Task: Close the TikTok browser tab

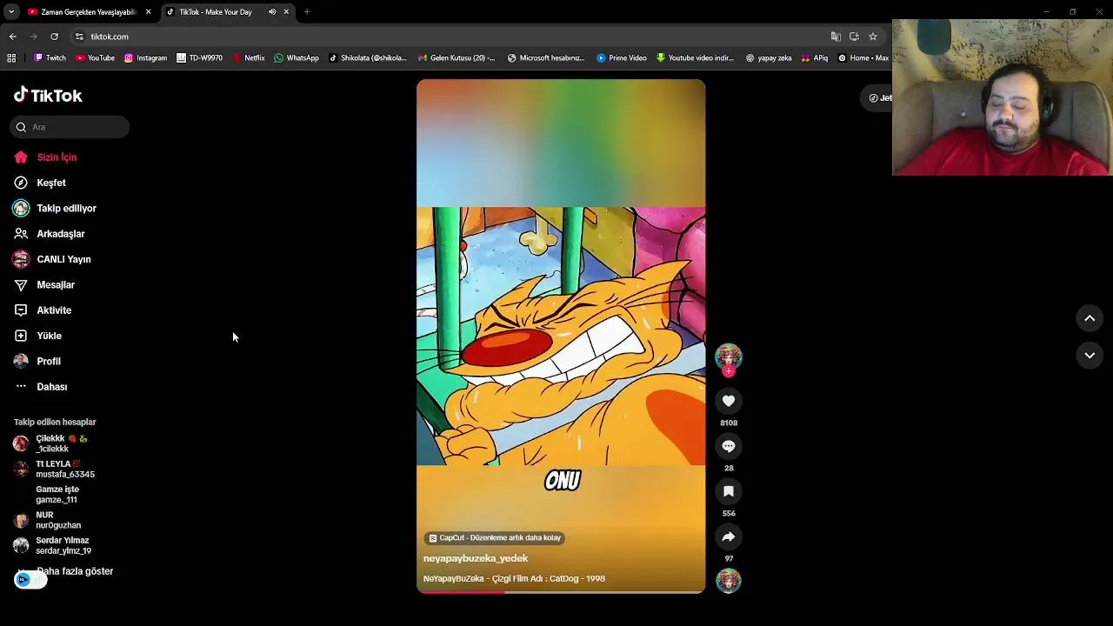Action: pos(285,12)
